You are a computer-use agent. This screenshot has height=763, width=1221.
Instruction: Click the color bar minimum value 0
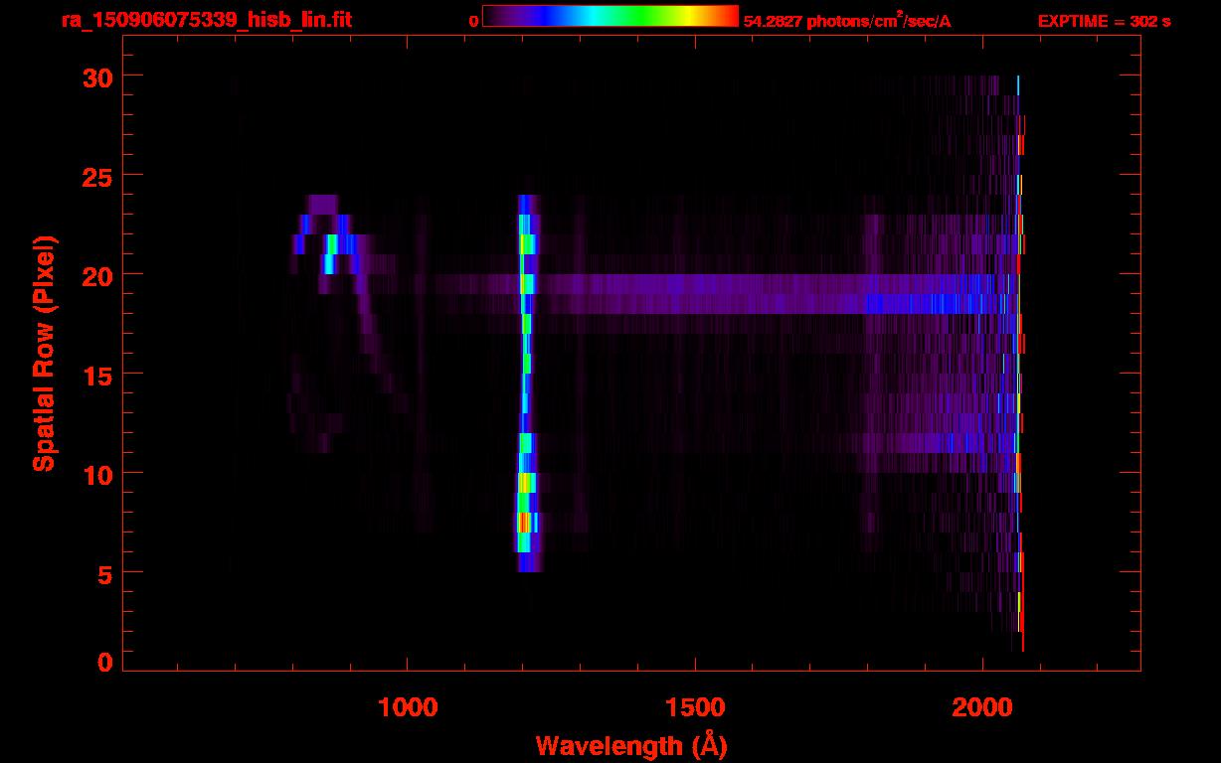point(474,22)
